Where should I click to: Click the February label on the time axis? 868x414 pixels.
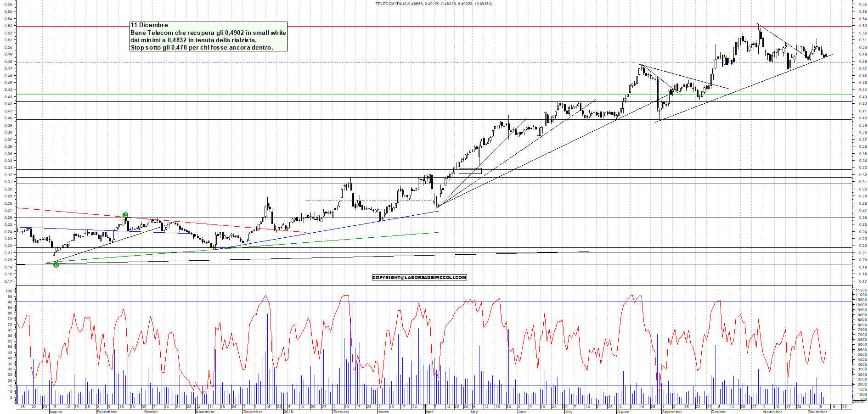click(341, 412)
